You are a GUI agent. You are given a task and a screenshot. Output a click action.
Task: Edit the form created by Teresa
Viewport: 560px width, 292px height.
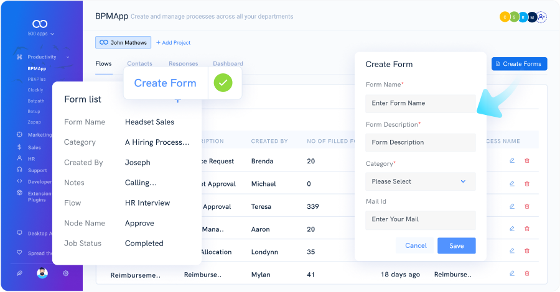(512, 206)
